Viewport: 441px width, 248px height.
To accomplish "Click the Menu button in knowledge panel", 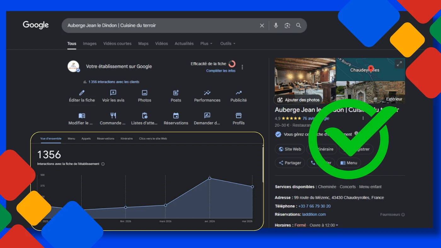I will pyautogui.click(x=349, y=163).
